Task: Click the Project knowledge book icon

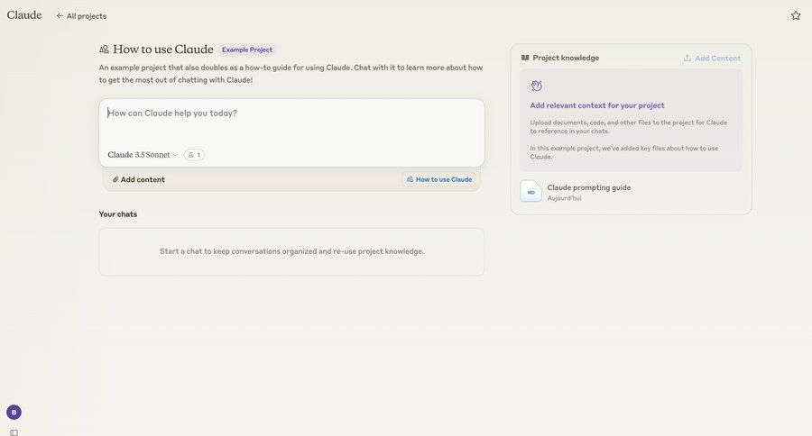Action: point(525,58)
